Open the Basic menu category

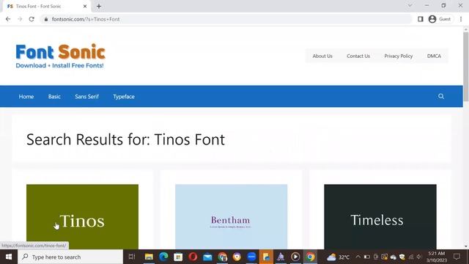coord(54,97)
